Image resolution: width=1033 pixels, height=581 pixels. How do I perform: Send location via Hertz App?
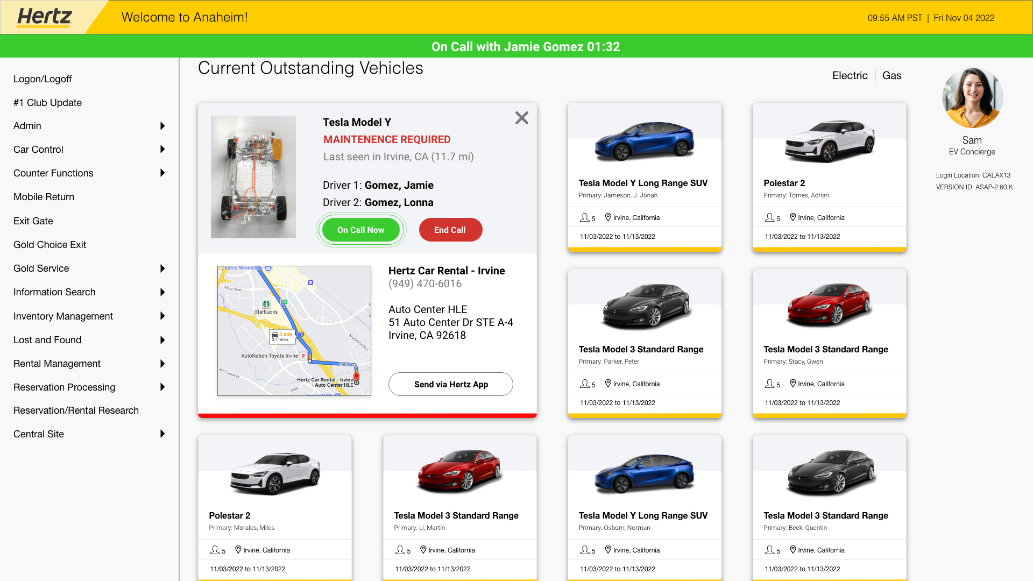coord(451,384)
